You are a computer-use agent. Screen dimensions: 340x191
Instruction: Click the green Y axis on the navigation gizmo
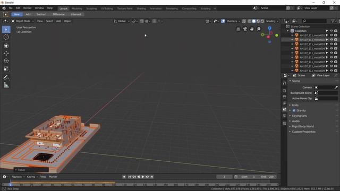pos(277,35)
